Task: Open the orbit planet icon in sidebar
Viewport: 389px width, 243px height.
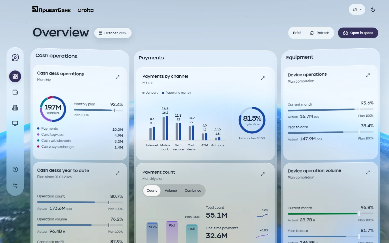Action: [15, 58]
